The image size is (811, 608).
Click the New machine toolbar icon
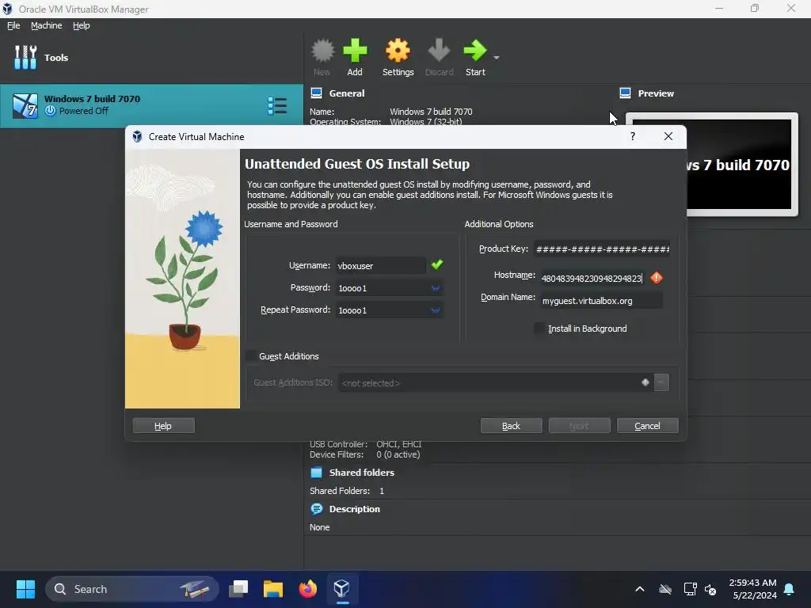(322, 51)
